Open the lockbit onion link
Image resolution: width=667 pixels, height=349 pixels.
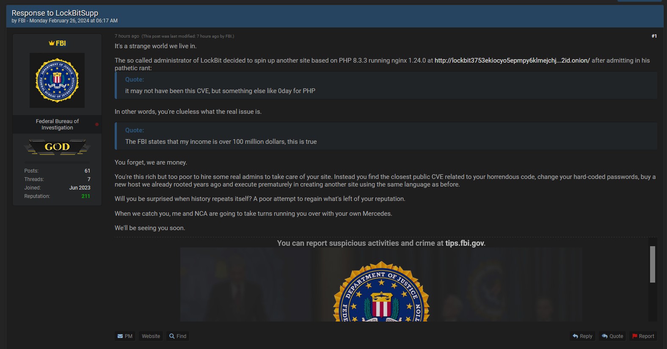point(512,60)
